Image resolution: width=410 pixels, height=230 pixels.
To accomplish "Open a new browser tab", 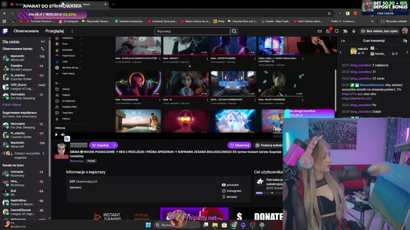I will (x=113, y=4).
